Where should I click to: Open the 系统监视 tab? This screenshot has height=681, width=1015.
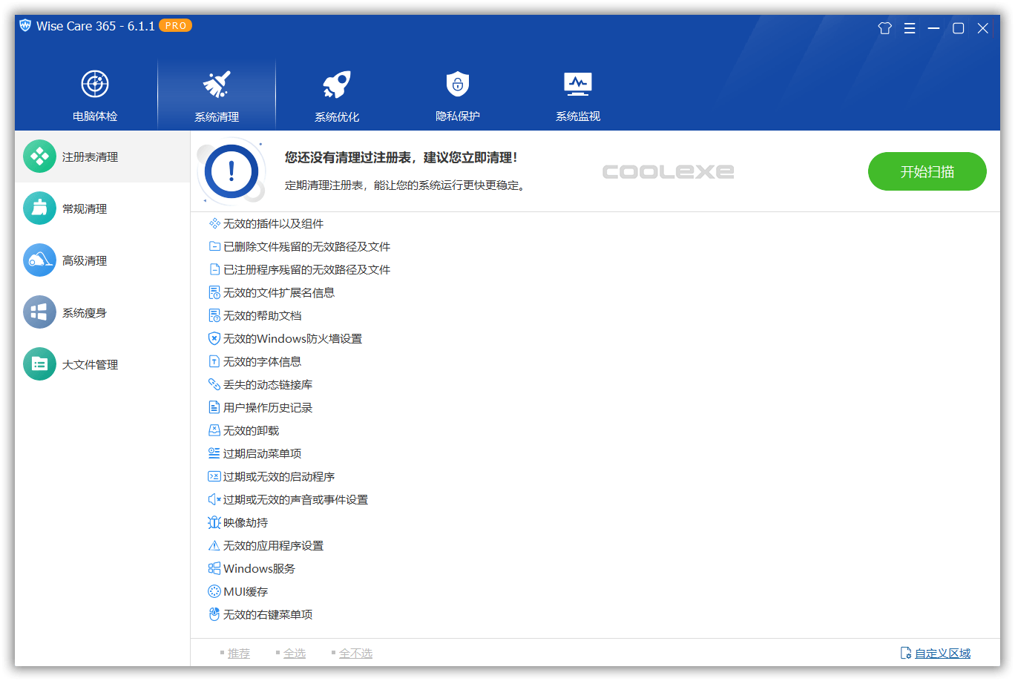tap(578, 95)
